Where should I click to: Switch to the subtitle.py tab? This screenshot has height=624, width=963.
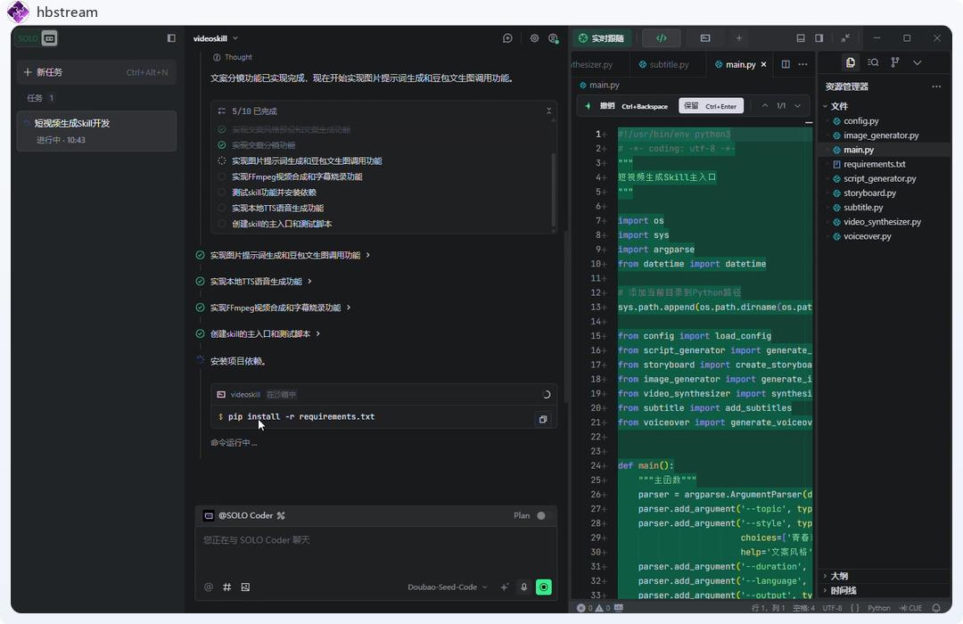point(668,64)
